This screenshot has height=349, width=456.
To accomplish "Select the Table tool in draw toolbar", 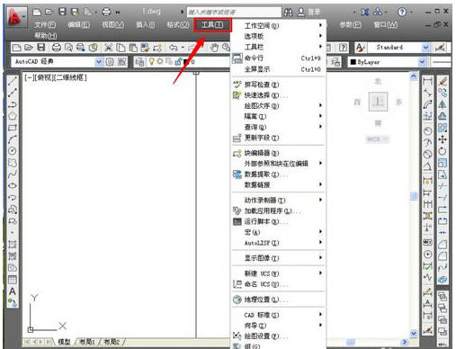I will point(13,280).
